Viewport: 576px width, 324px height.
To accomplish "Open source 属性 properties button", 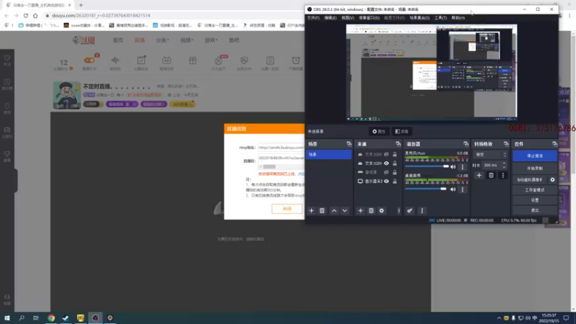I will point(379,131).
